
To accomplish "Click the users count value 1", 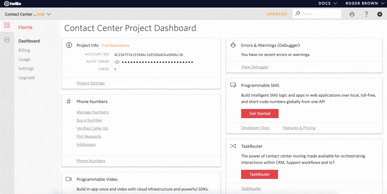I will (x=115, y=69).
